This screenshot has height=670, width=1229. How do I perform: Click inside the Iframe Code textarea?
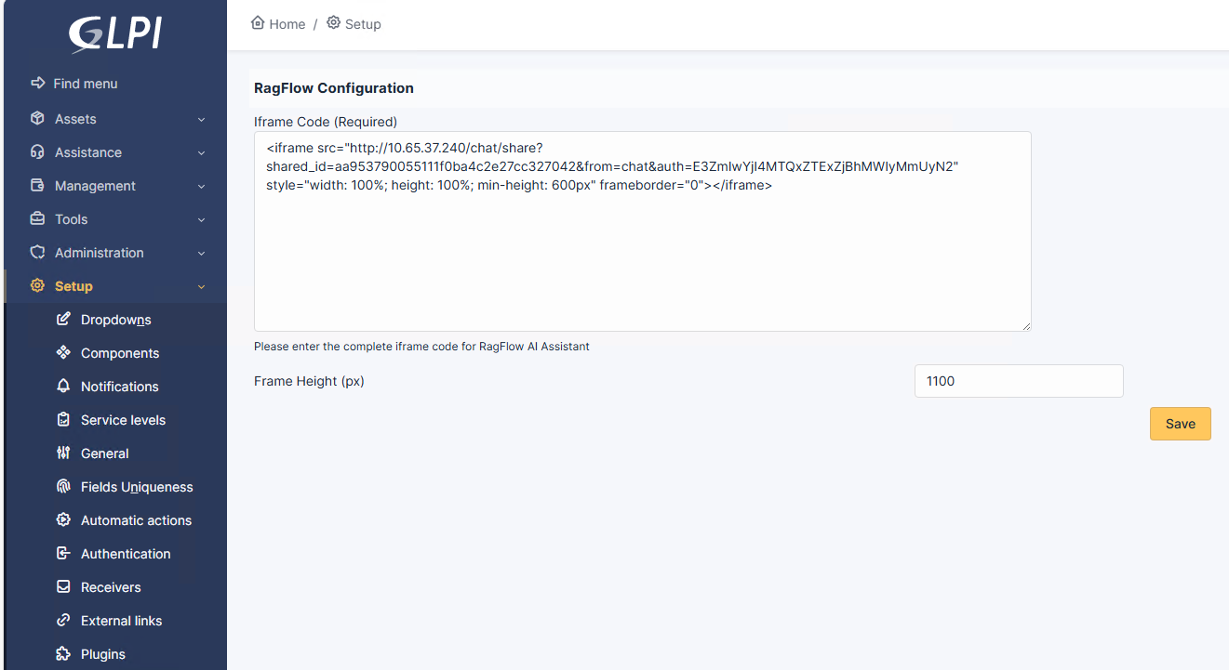pyautogui.click(x=642, y=231)
